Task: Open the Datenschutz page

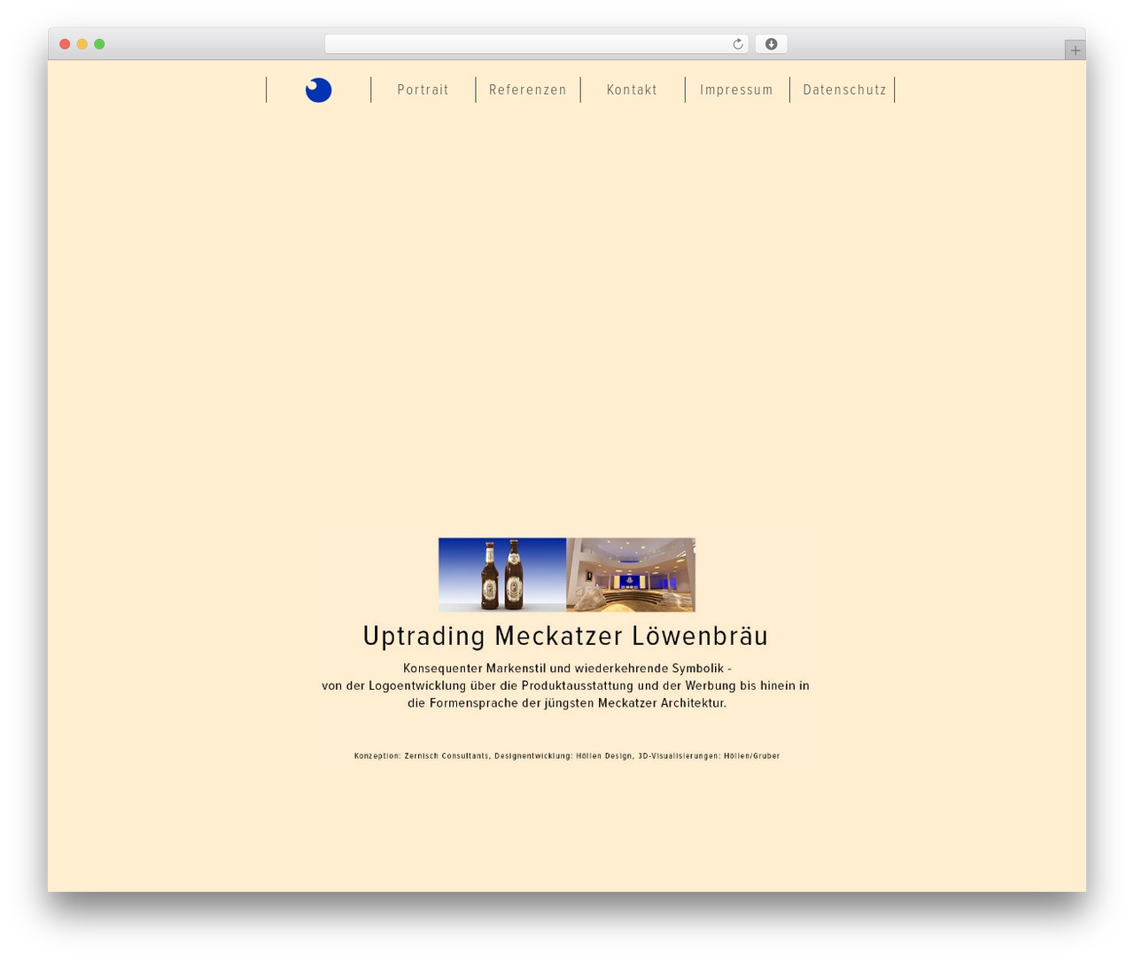Action: coord(844,89)
